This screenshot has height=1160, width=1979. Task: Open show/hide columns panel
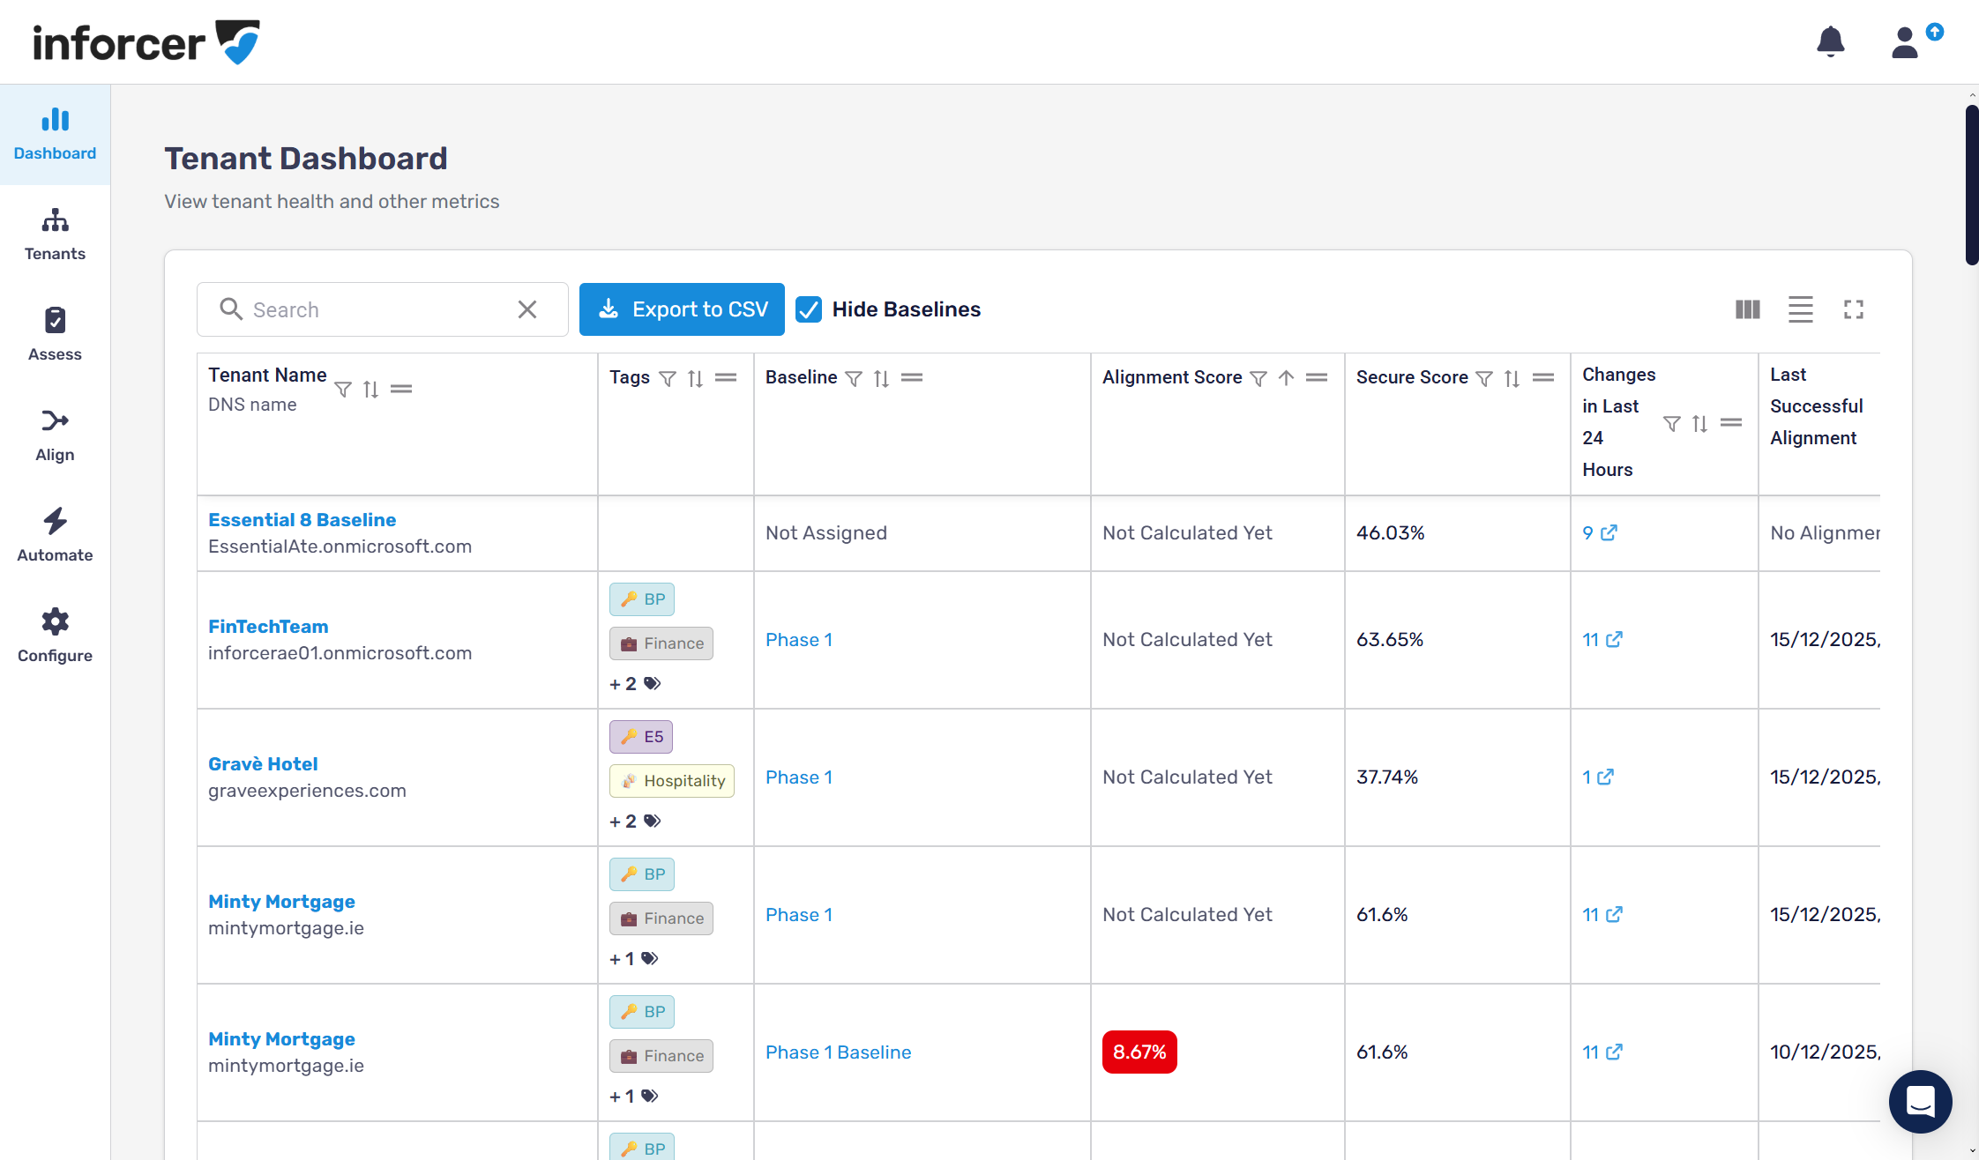pyautogui.click(x=1747, y=309)
